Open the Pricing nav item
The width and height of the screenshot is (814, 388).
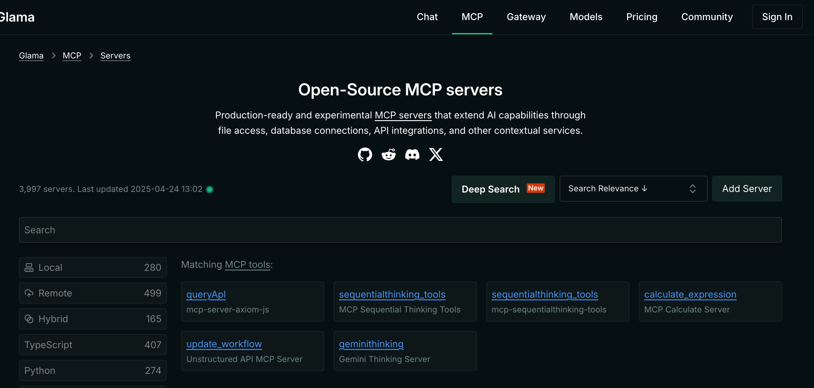pos(642,17)
